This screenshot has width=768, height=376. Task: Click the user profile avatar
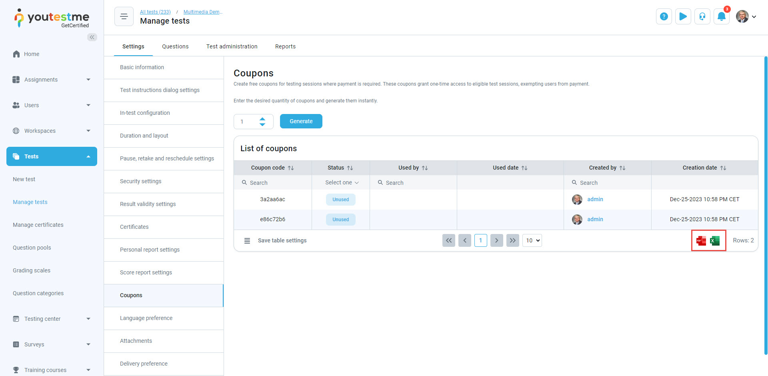742,16
